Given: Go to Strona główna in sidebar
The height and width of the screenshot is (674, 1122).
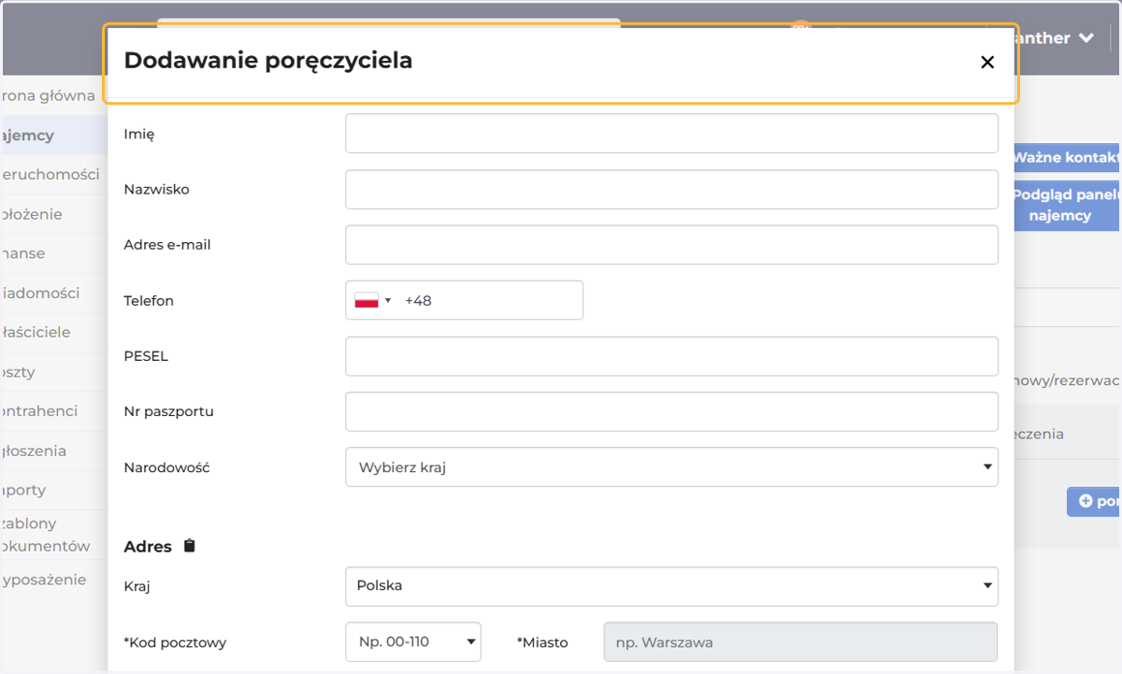Looking at the screenshot, I should click(48, 95).
